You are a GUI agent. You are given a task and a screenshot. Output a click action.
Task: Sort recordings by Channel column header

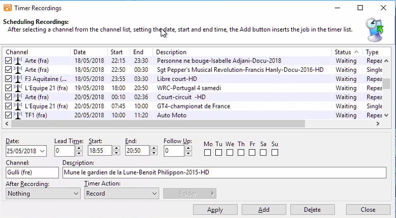pyautogui.click(x=36, y=52)
